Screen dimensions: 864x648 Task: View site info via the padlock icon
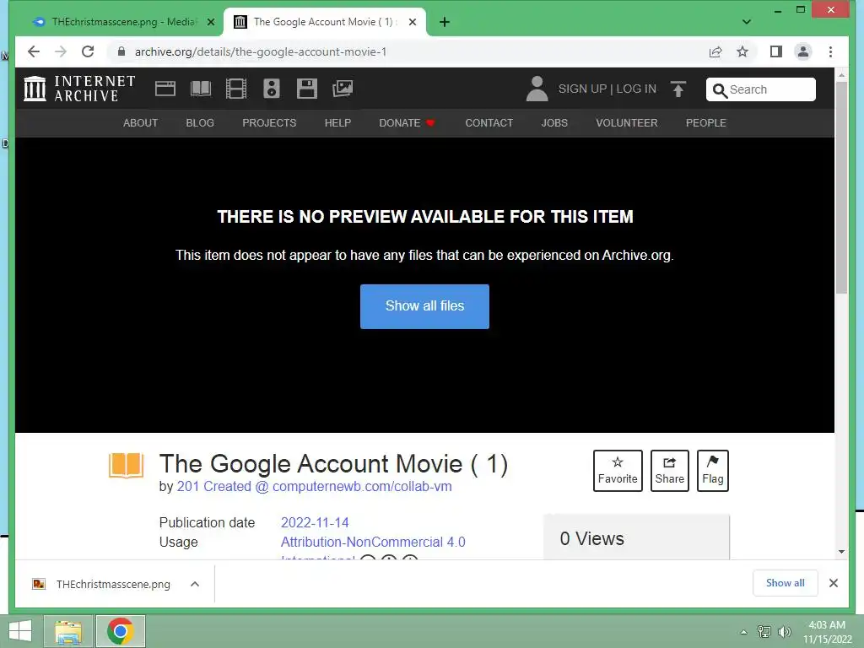point(121,51)
